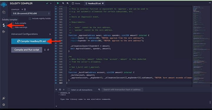Open the ethers.js link in terminal
Image resolution: width=212 pixels, height=110 pixels.
point(65,93)
